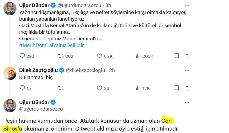Click Dilek Zaptçıoğlu's profile picture

pyautogui.click(x=10, y=74)
